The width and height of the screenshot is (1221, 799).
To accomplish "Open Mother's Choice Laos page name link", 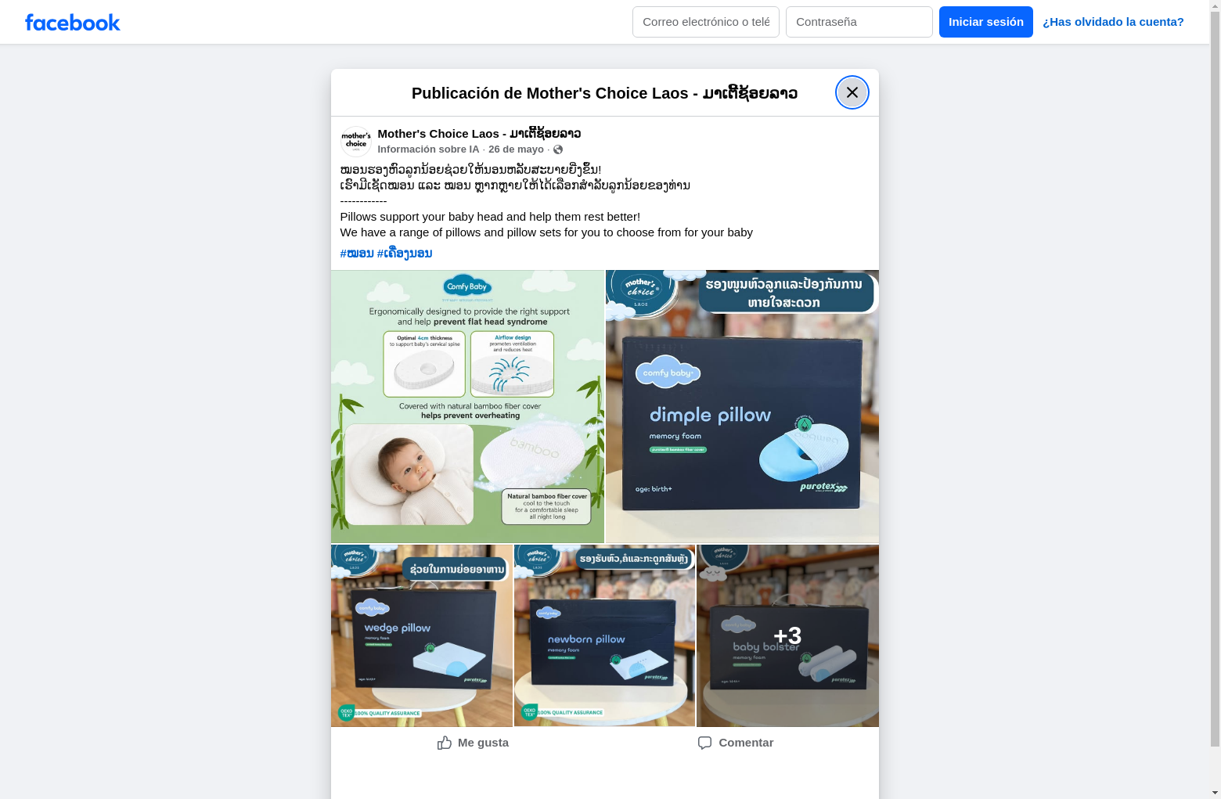I will (479, 134).
